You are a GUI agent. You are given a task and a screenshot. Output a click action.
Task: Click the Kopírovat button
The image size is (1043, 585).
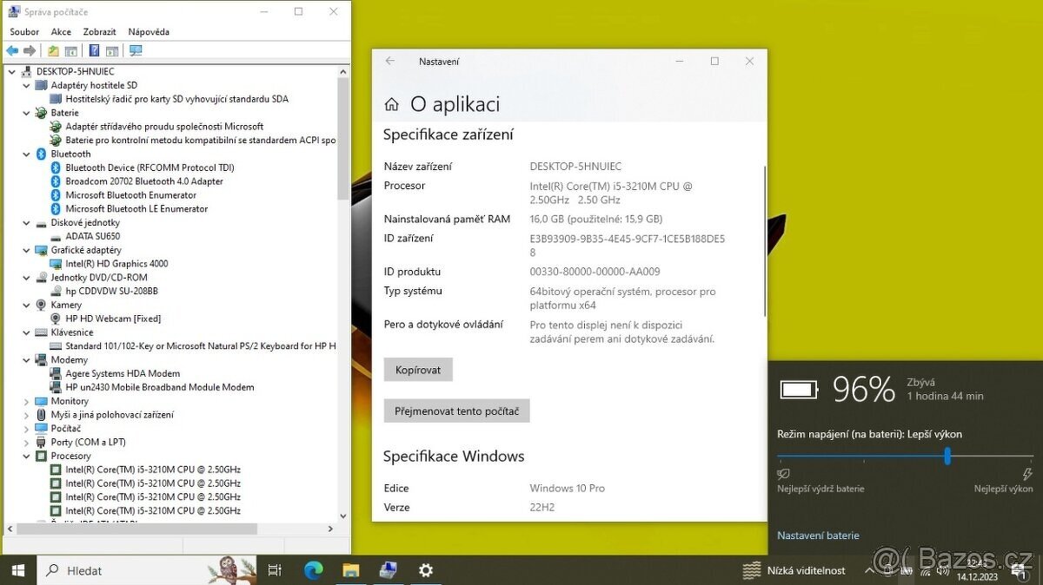[x=418, y=369]
